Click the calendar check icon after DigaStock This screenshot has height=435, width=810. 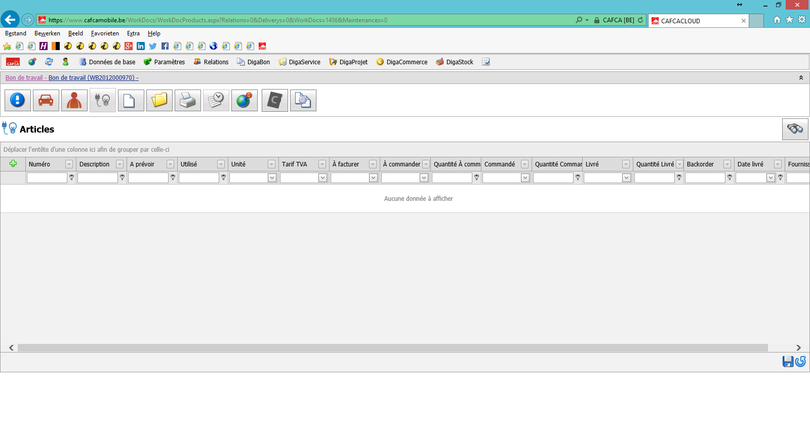coord(486,62)
